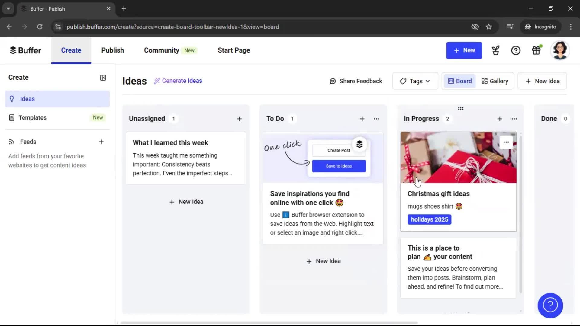
Task: Switch to Board view
Action: click(459, 81)
